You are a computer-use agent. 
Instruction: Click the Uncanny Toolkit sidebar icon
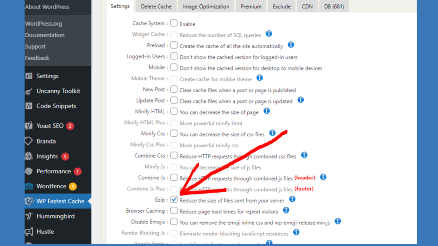click(29, 91)
